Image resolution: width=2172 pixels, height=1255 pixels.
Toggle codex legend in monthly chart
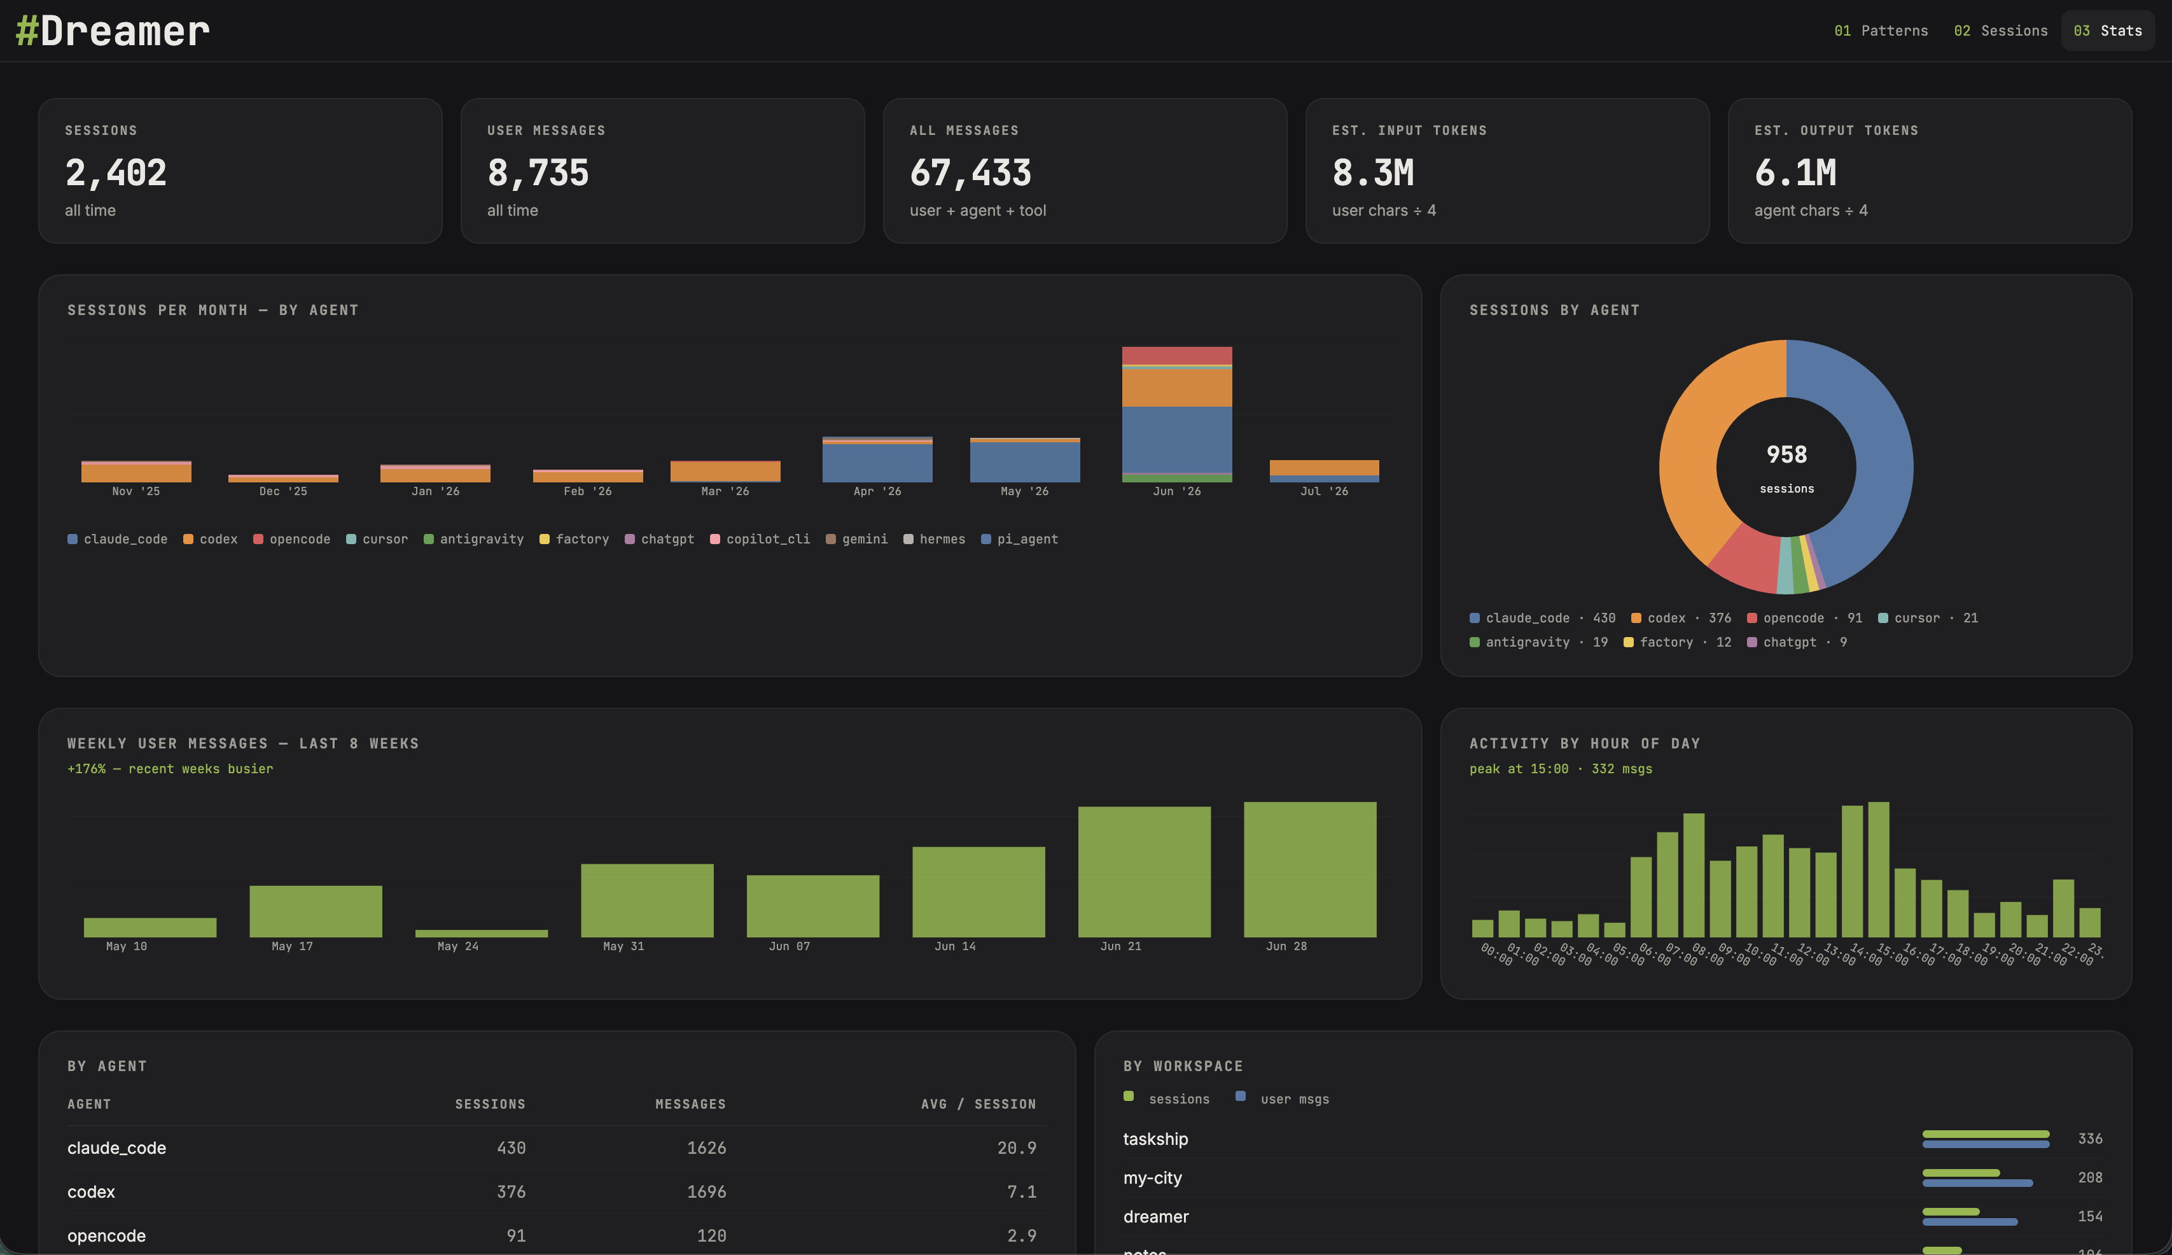[210, 538]
